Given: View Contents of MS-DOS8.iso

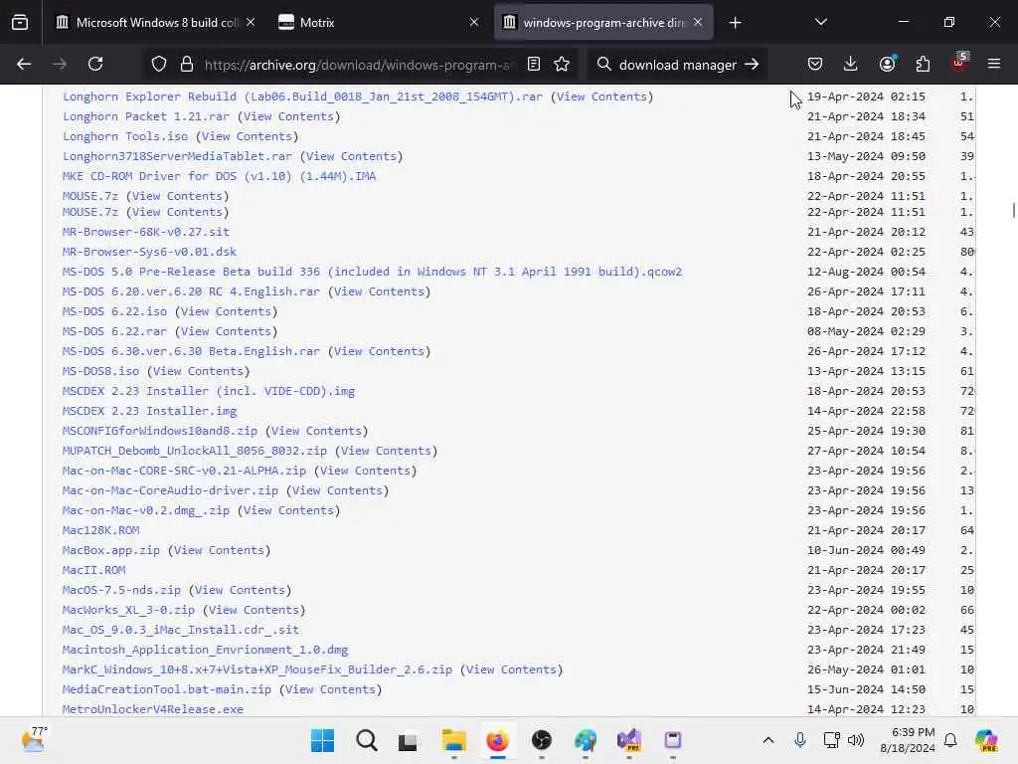Looking at the screenshot, I should 198,371.
